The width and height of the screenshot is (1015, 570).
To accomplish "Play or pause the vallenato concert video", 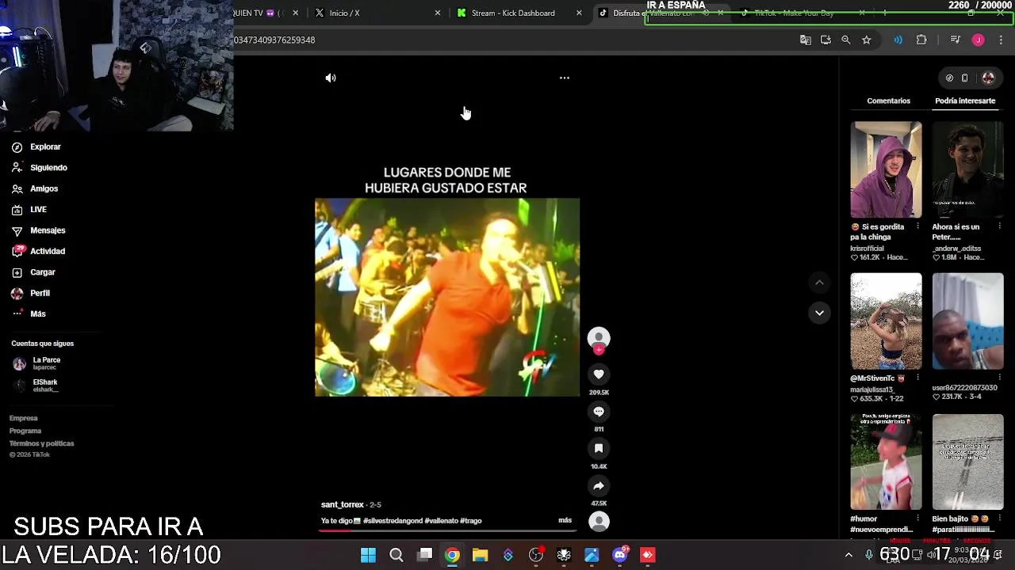I will pyautogui.click(x=447, y=297).
